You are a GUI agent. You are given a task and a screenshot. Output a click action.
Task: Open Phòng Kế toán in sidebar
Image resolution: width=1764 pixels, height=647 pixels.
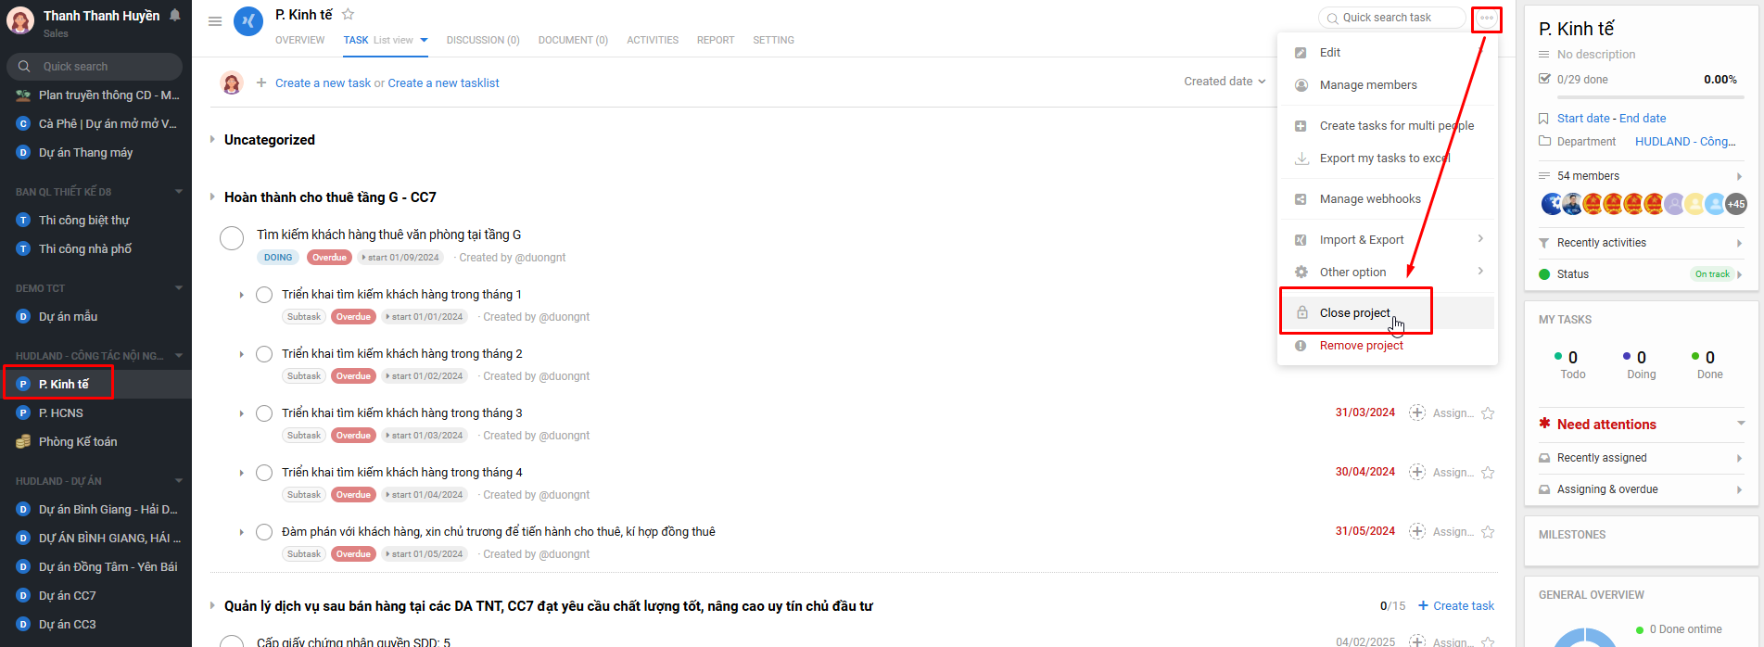[78, 441]
